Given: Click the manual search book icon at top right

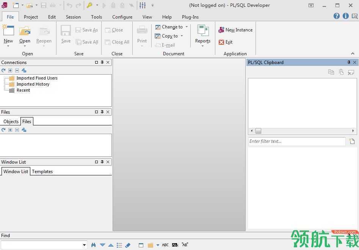Looking at the screenshot, I should coord(355,16).
